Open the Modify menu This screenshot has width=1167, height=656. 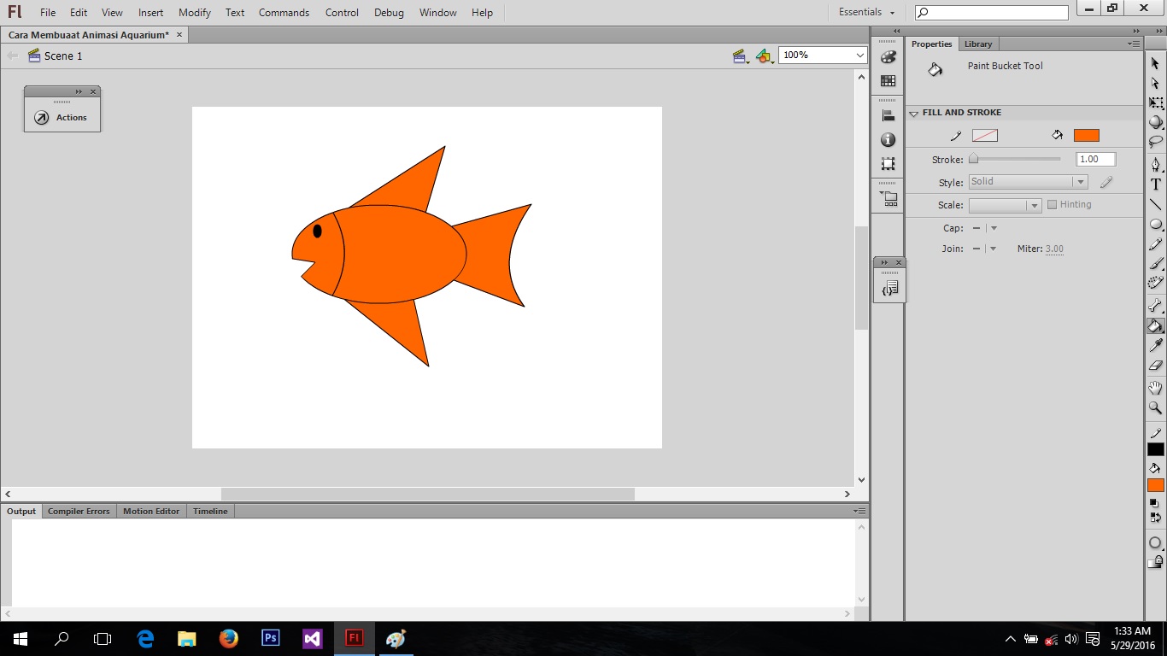(194, 12)
